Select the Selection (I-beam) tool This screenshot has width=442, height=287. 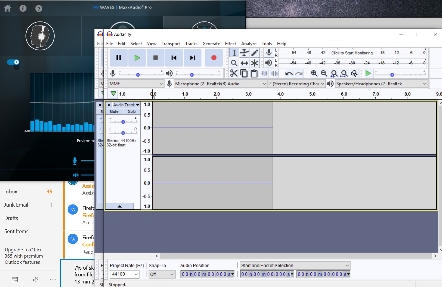(x=234, y=53)
